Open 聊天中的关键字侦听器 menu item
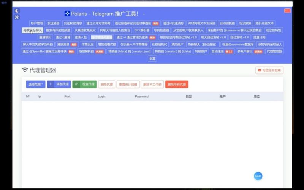304x190 pixels. pos(38,44)
